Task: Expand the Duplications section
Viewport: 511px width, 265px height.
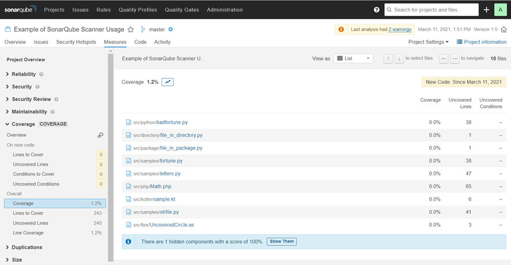Action: (x=24, y=247)
